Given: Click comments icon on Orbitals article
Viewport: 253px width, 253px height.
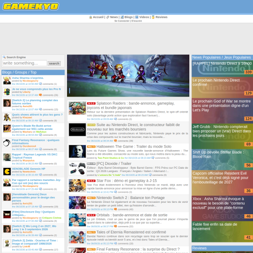Looking at the screenshot, I should 115,226.
